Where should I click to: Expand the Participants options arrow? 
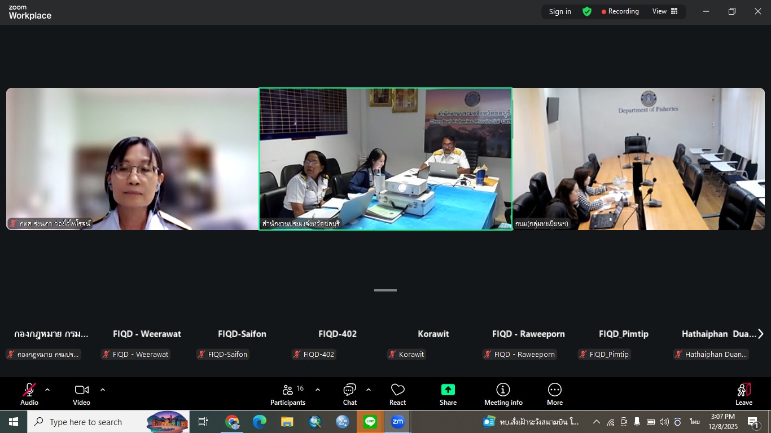click(x=318, y=390)
